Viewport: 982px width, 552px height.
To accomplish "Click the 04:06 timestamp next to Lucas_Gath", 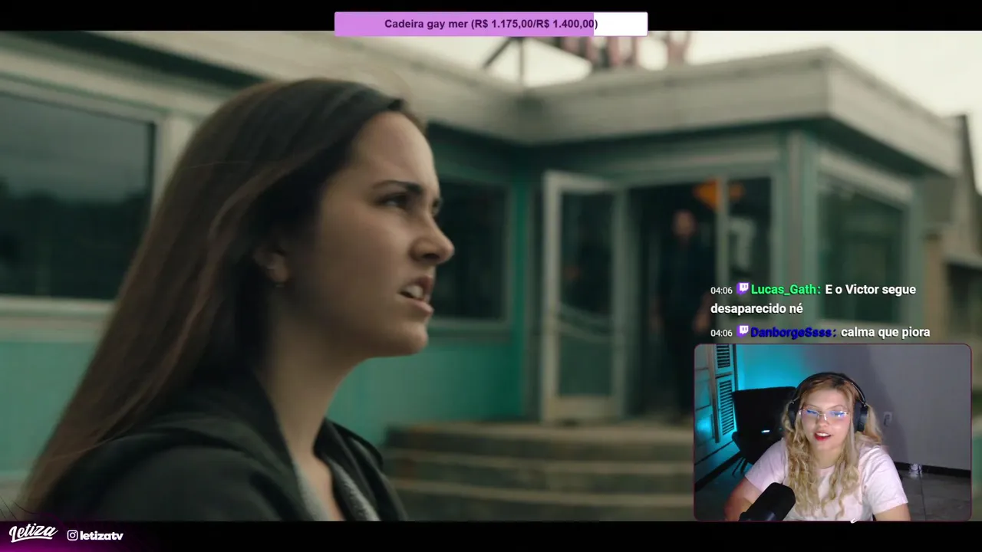I will pyautogui.click(x=721, y=291).
